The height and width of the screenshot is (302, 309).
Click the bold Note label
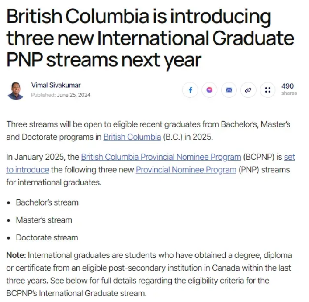point(16,255)
